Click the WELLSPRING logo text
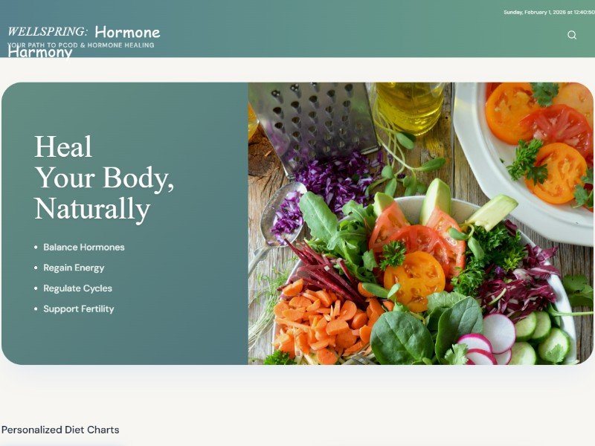Screen dimensions: 595x446 pos(48,31)
